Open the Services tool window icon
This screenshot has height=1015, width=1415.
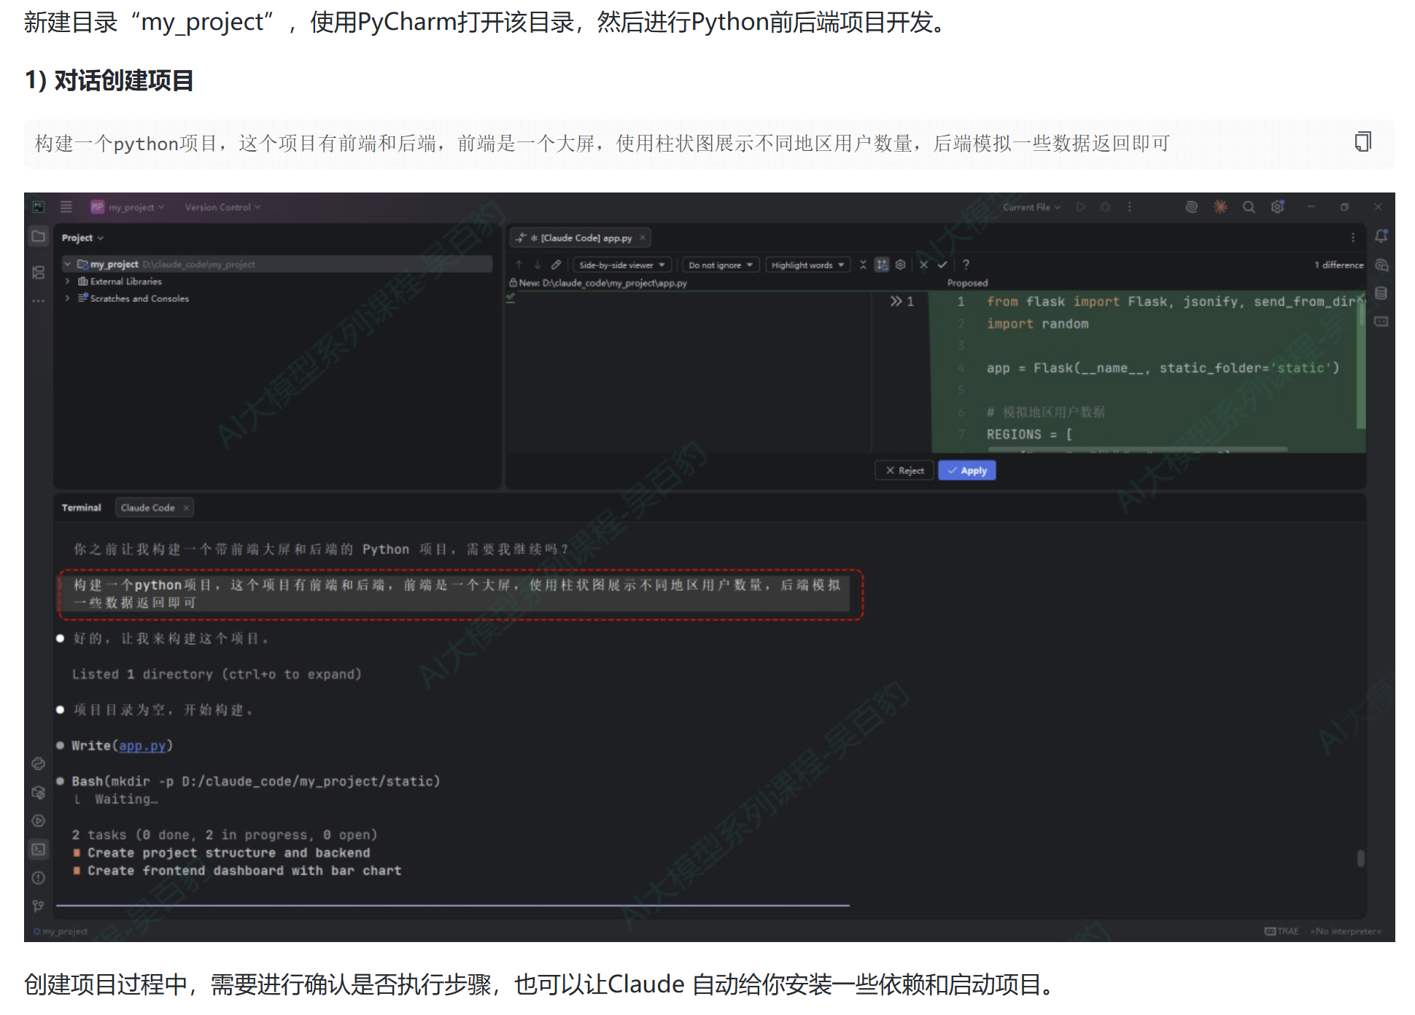39,821
